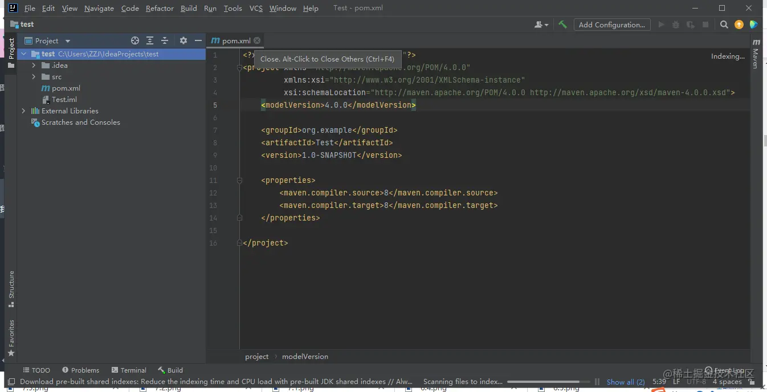Open the Help menu
This screenshot has width=767, height=392.
click(x=311, y=9)
